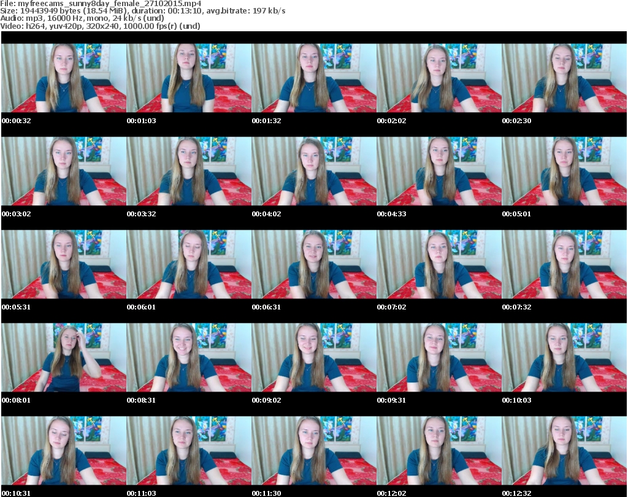Image resolution: width=628 pixels, height=497 pixels.
Task: Click the timestamp text 00:11:30
Action: tap(266, 493)
